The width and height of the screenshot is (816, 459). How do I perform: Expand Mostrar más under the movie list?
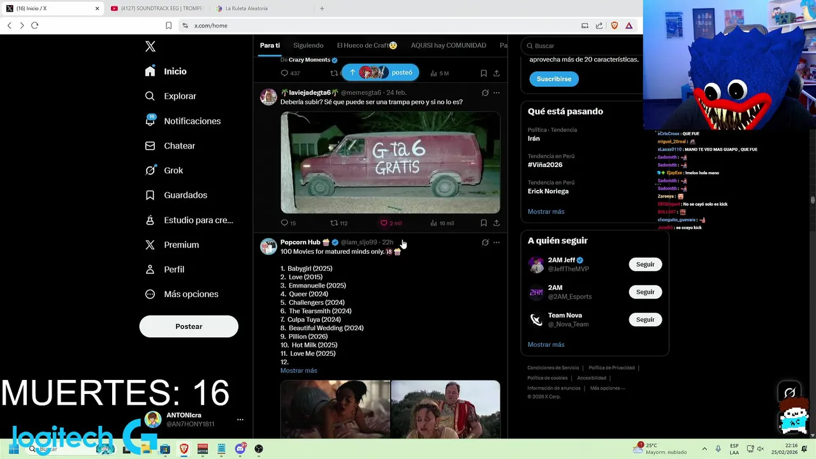[298, 370]
